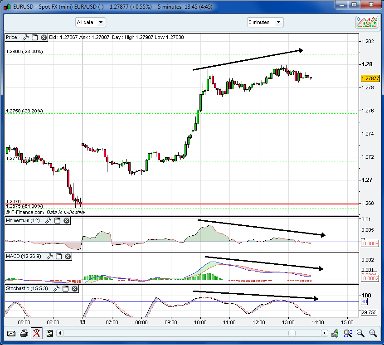384x345 pixels.
Task: Toggle the crossed-out link chart icon
Action: pos(36,333)
